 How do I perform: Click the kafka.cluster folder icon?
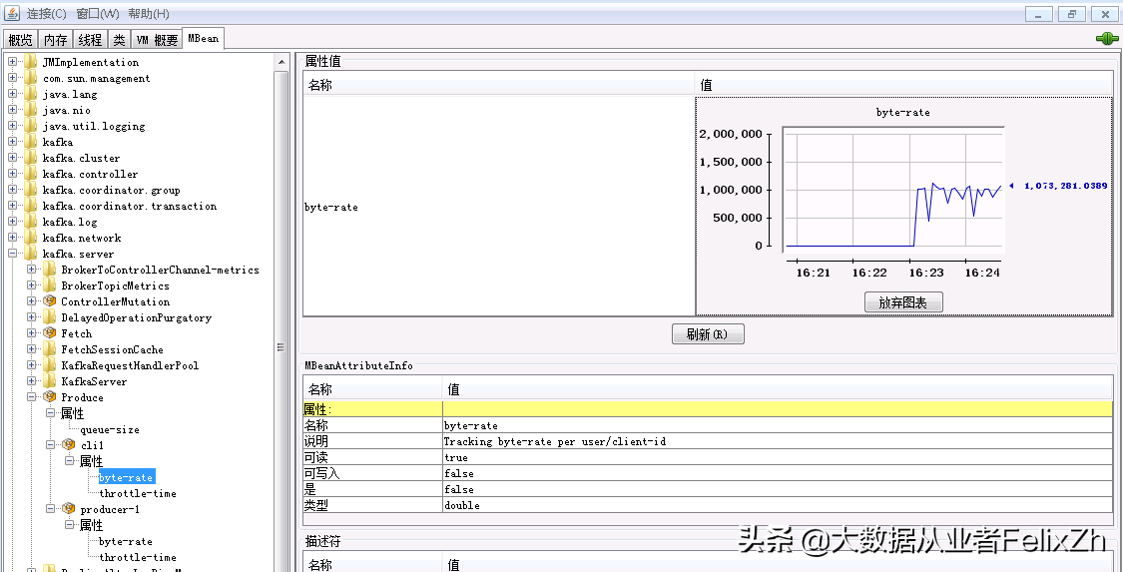[x=30, y=158]
